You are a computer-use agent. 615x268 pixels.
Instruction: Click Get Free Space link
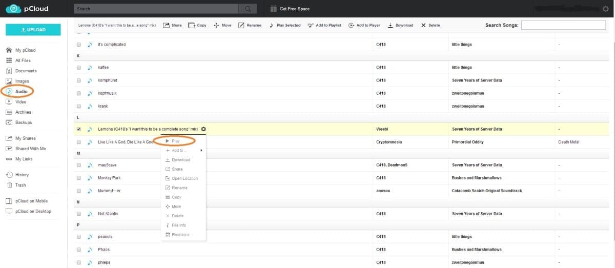click(295, 9)
